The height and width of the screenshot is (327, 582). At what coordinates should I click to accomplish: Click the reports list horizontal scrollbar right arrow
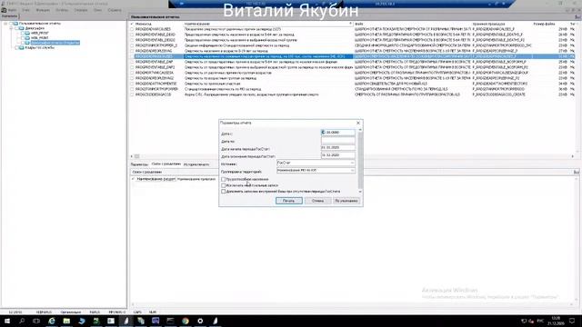[572, 156]
